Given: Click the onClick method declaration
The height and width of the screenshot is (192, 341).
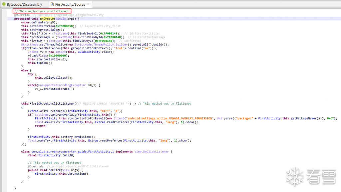Looking at the screenshot, I should coord(55,170).
